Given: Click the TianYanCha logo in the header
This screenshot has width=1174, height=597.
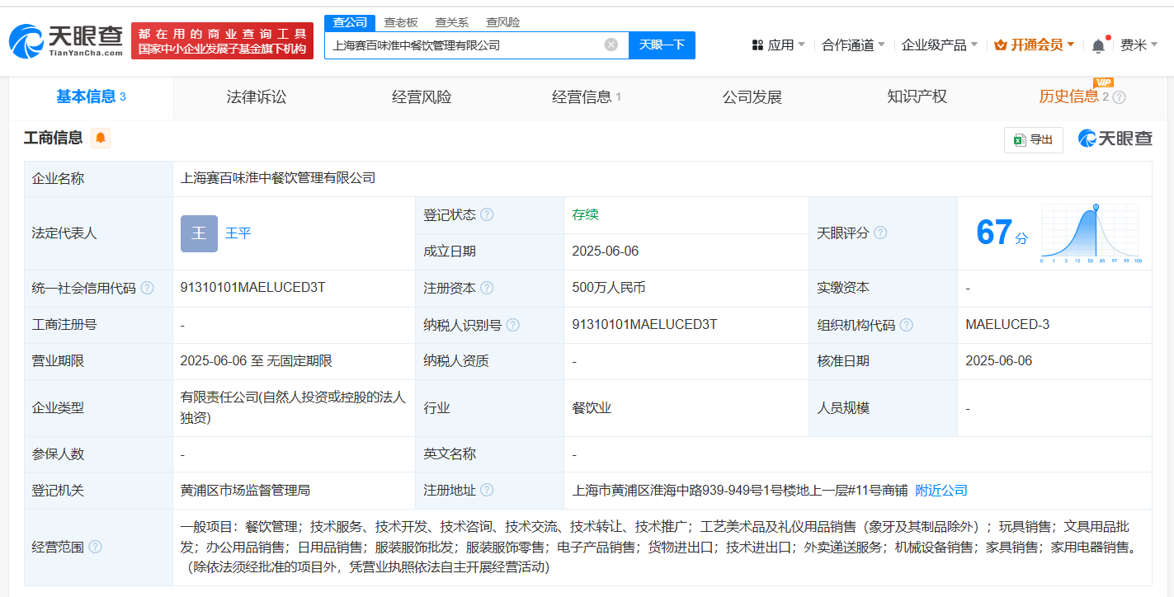Looking at the screenshot, I should click(66, 40).
